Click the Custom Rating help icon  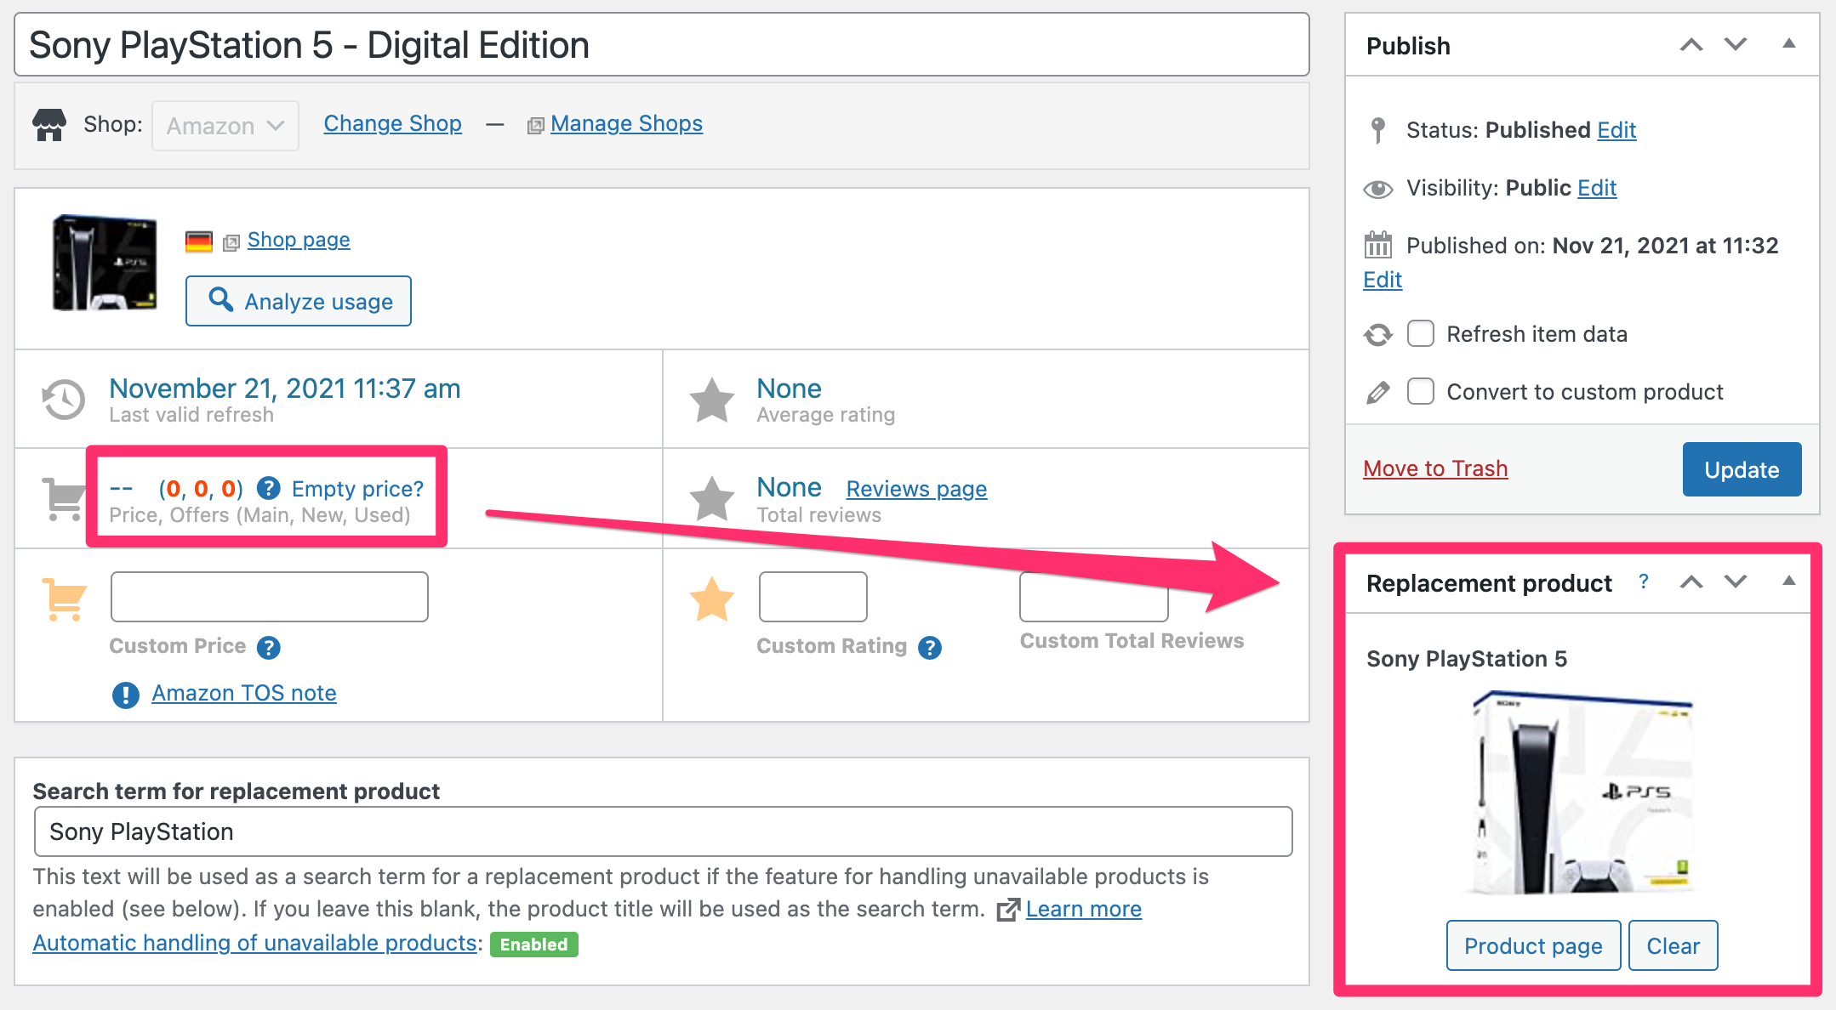931,647
